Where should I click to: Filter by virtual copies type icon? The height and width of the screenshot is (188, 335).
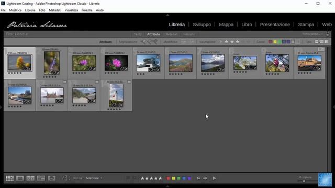[x=321, y=42]
